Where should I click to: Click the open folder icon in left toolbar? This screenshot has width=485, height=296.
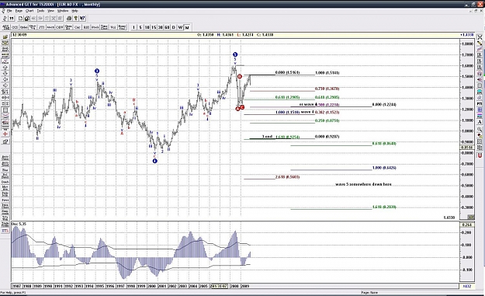[5, 37]
